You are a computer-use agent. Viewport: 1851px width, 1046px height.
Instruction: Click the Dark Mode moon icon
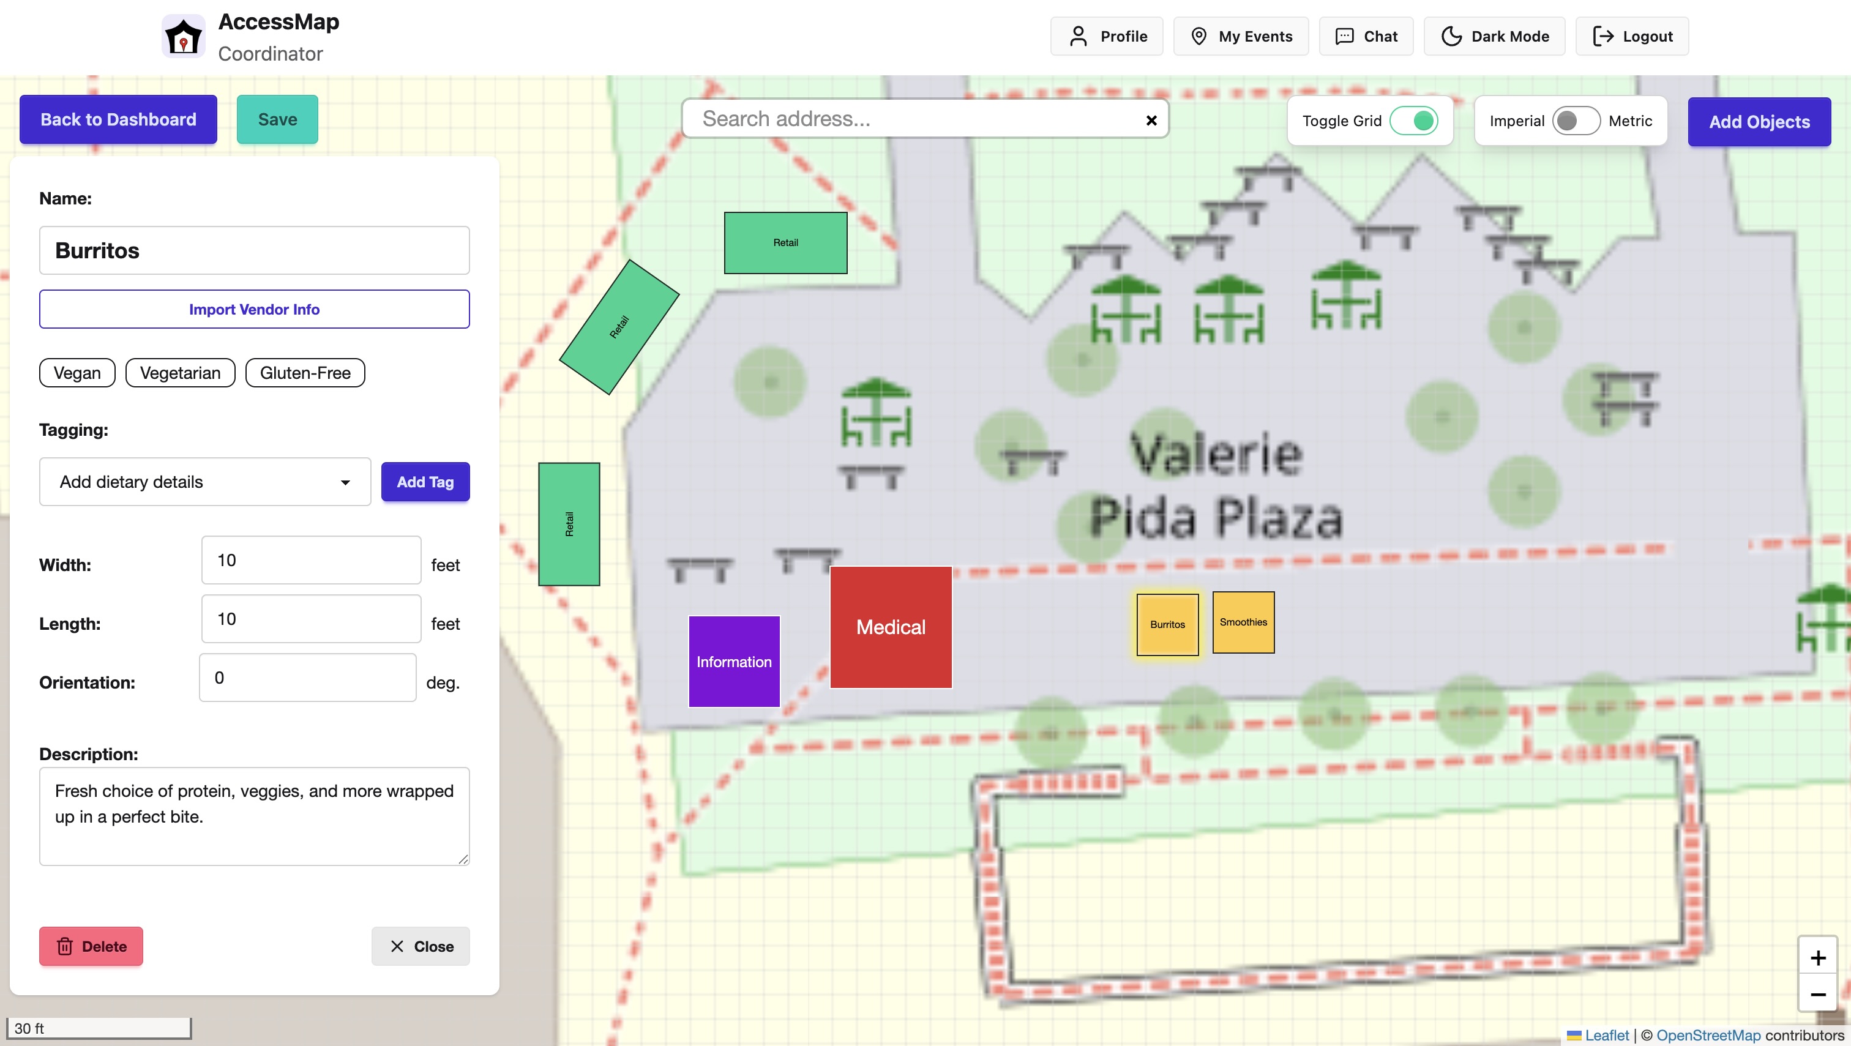[1451, 37]
